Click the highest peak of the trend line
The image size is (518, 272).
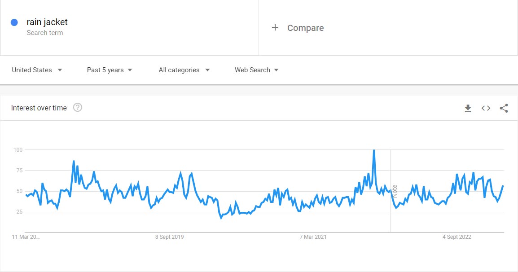pyautogui.click(x=374, y=150)
